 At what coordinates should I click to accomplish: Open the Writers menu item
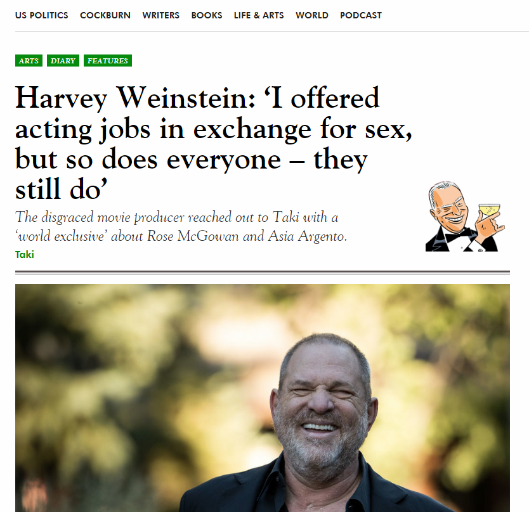coord(161,15)
